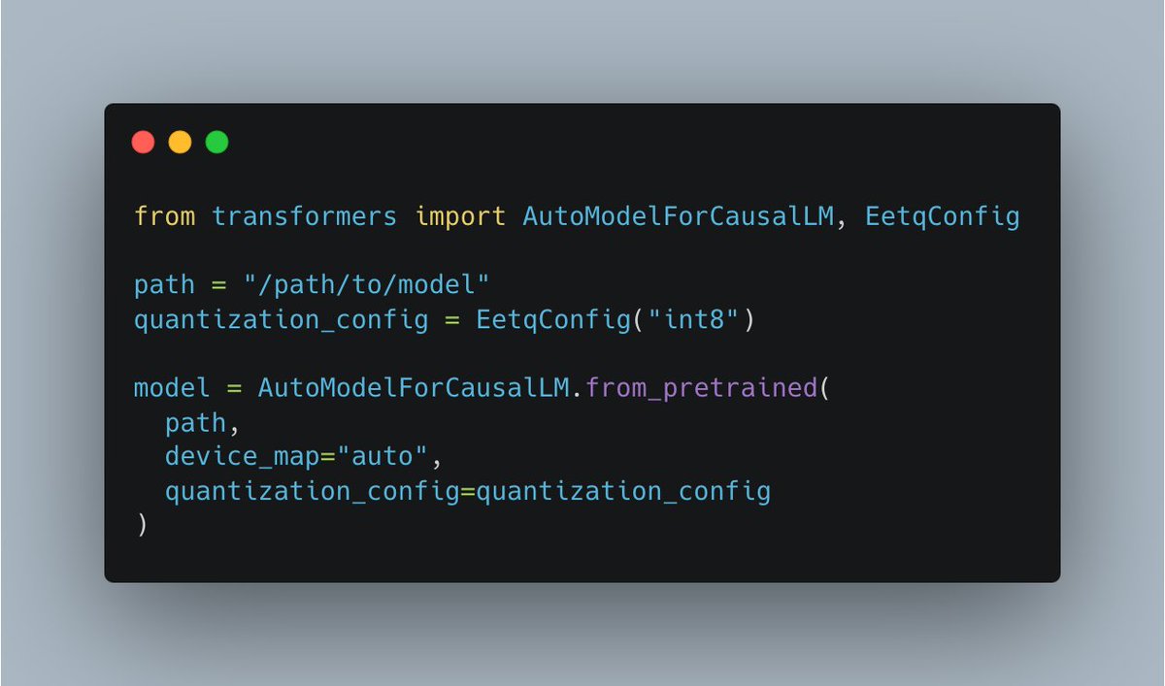Click the closing parenthesis on last line
This screenshot has width=1165, height=686.
(141, 525)
